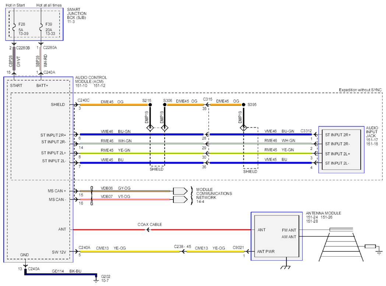Select the orange DME45 OG shield wire
Image resolution: width=386 pixels, height=286 pixels.
(x=114, y=105)
